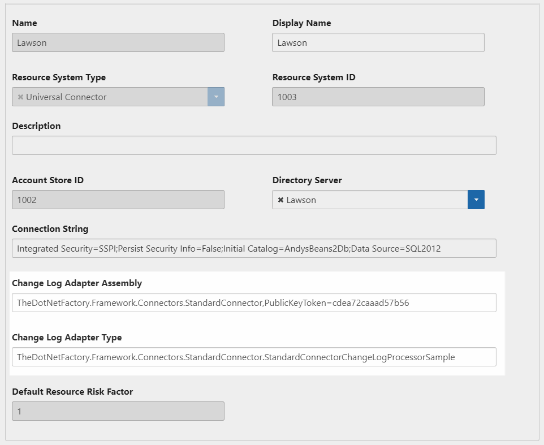The width and height of the screenshot is (544, 445).
Task: Click the Change Log Adapter Assembly label
Action: click(x=77, y=283)
